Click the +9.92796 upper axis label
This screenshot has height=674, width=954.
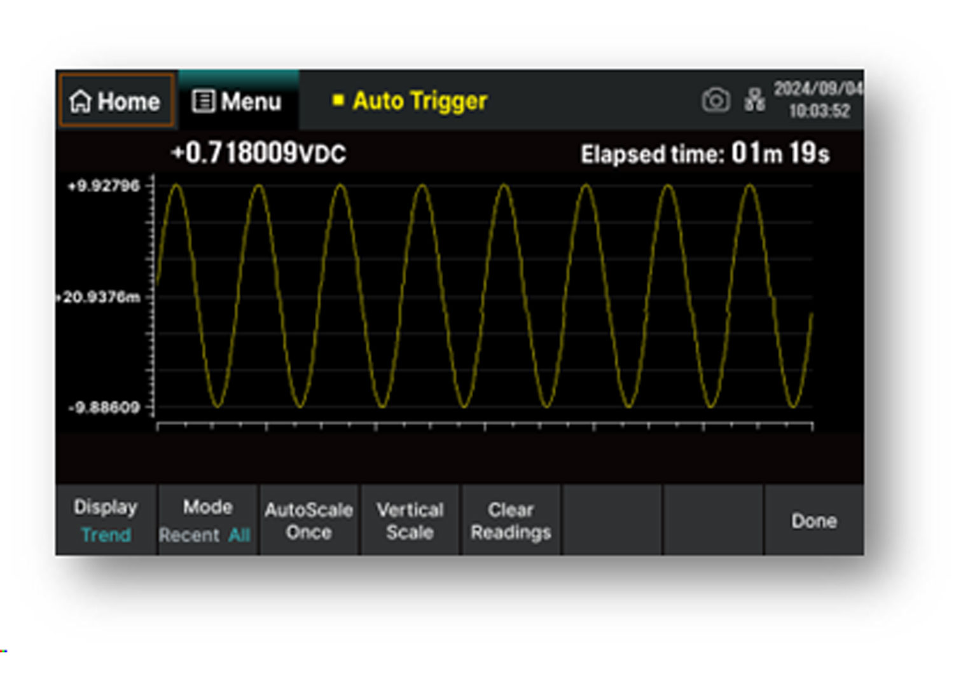tap(104, 186)
